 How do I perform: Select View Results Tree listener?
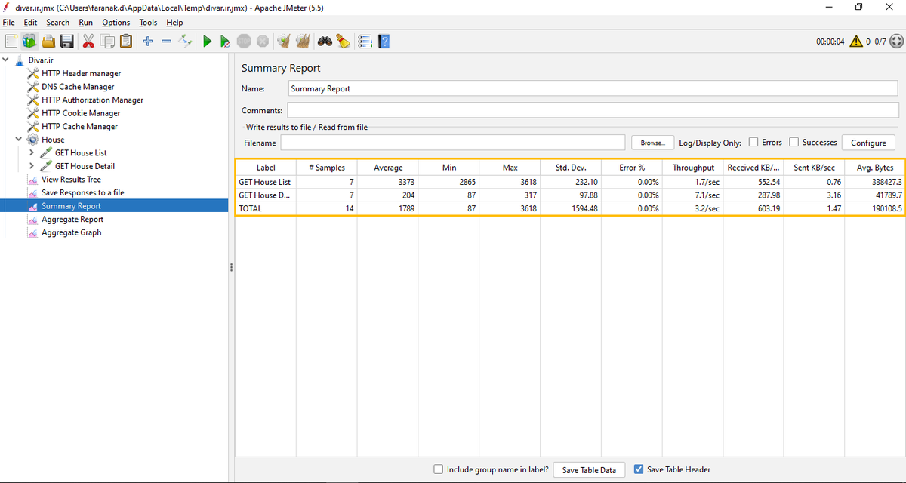click(x=71, y=180)
